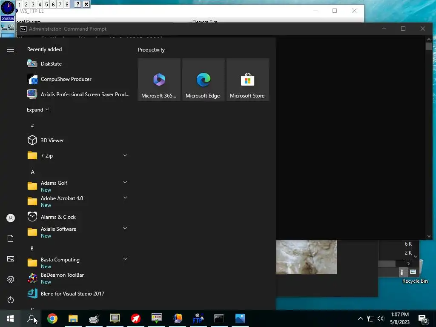Open Blend for Visual Studio 2017
The height and width of the screenshot is (327, 436).
coord(78,293)
